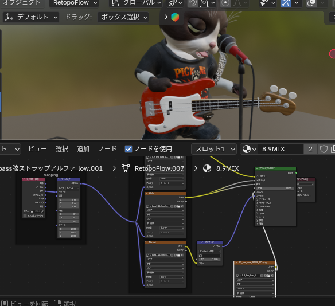Open the スロット1 material slot dropdown
Screen dimensions: 335x306
[x=213, y=149]
